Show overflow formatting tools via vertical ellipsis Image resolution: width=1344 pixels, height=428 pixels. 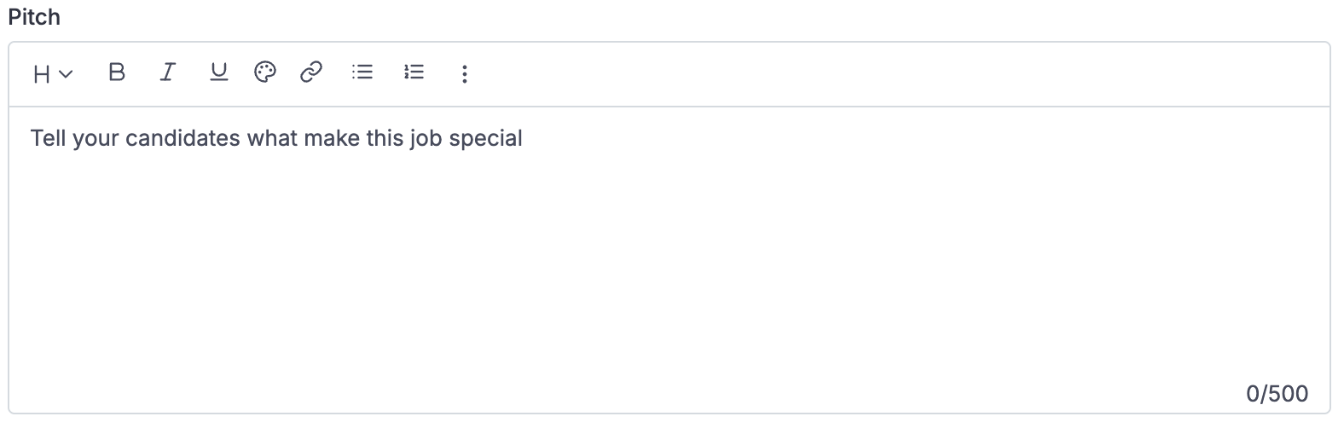464,73
